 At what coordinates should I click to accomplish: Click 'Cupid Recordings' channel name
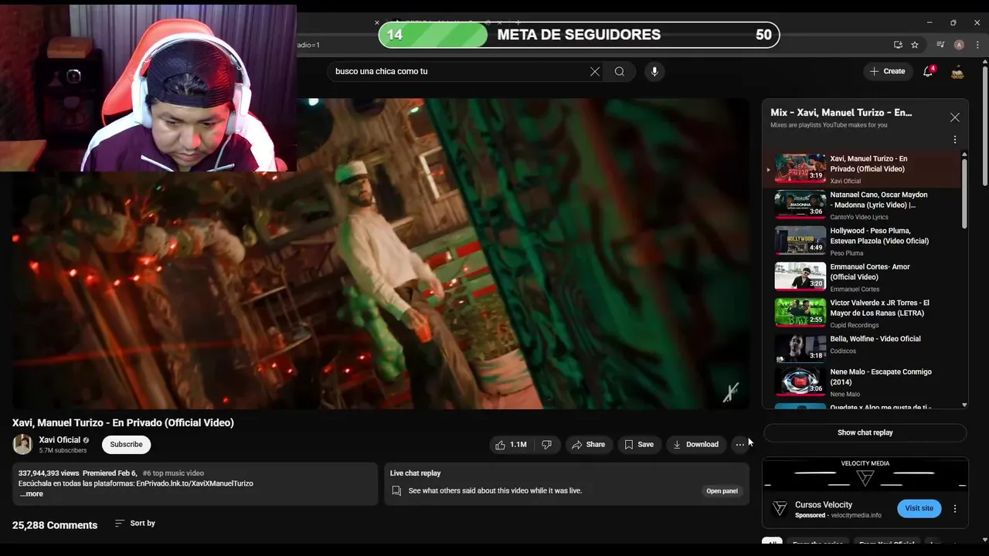[x=856, y=325]
